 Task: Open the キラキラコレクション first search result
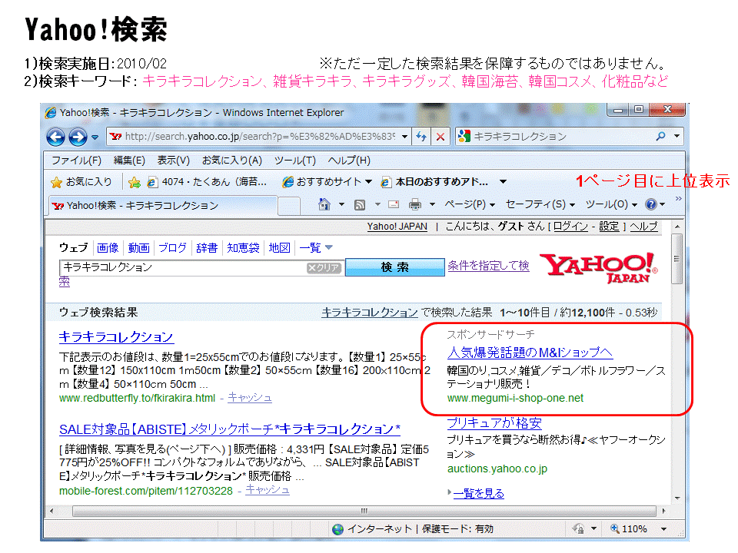[x=116, y=337]
